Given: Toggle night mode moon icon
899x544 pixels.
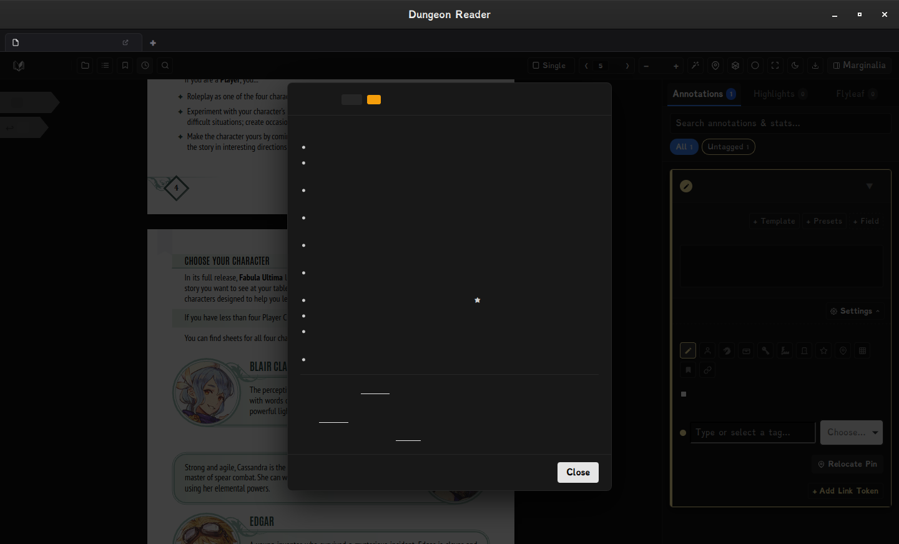Looking at the screenshot, I should tap(795, 65).
